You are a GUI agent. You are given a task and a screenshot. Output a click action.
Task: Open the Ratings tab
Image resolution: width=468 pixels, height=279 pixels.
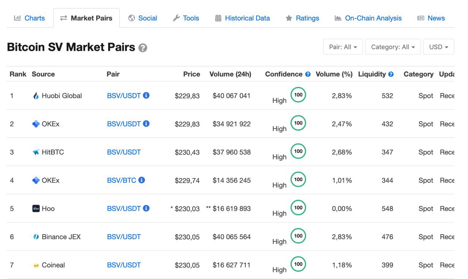[x=302, y=18]
